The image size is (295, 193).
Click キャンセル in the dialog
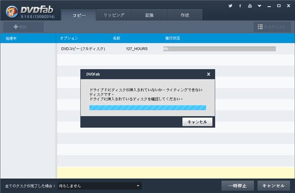point(197,122)
